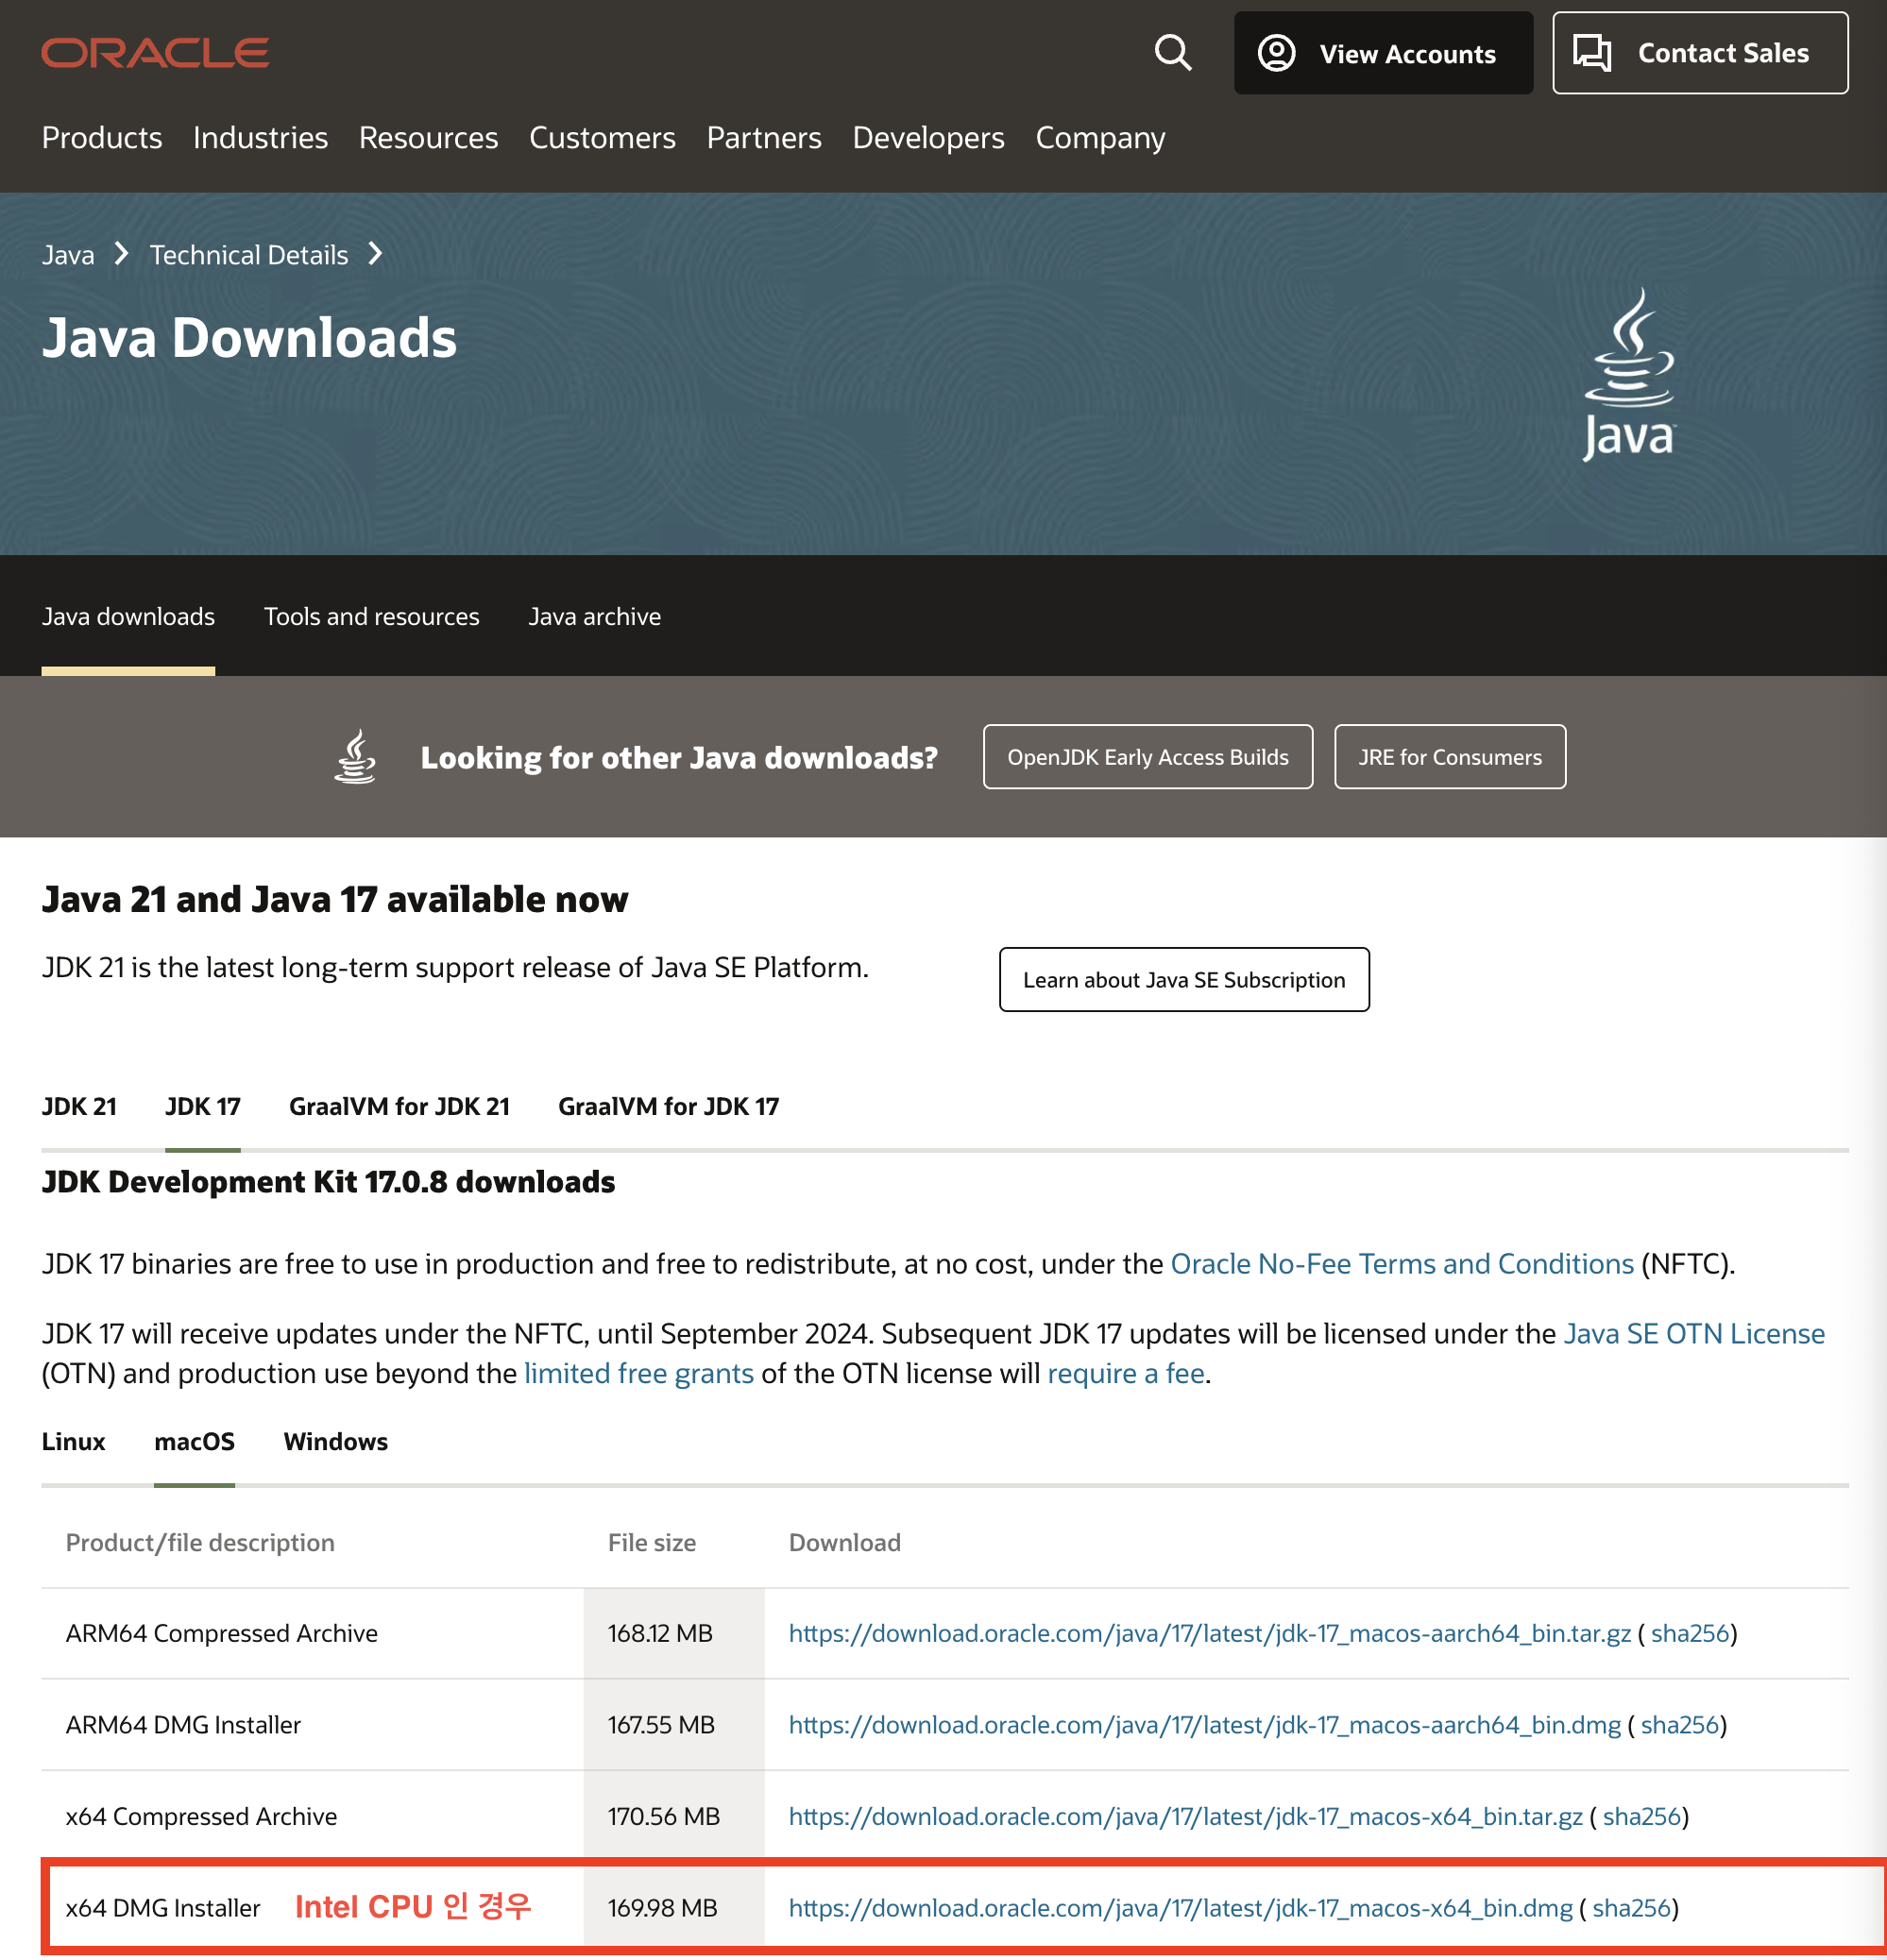
Task: Switch to the JDK 21 tab
Action: [x=79, y=1106]
